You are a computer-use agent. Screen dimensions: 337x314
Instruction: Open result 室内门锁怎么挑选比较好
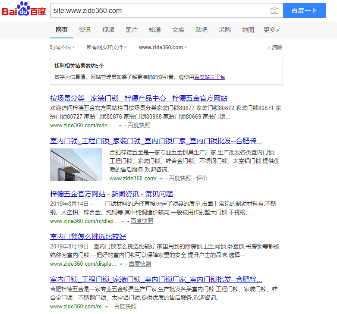[88, 237]
